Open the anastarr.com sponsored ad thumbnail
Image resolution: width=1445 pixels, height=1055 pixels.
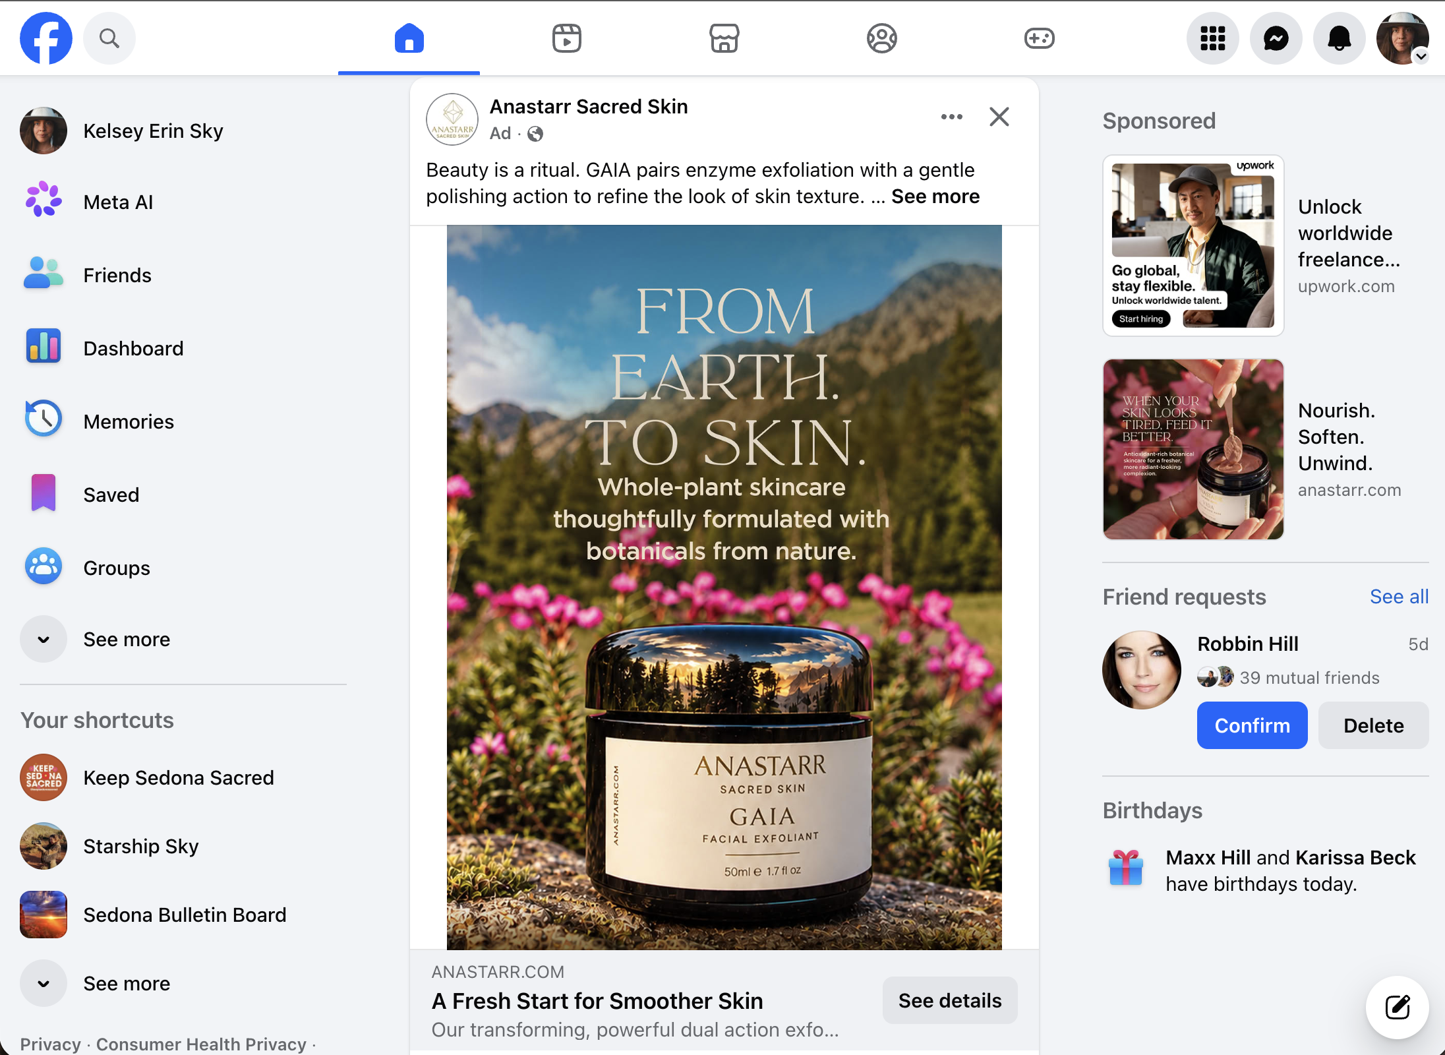(1193, 449)
